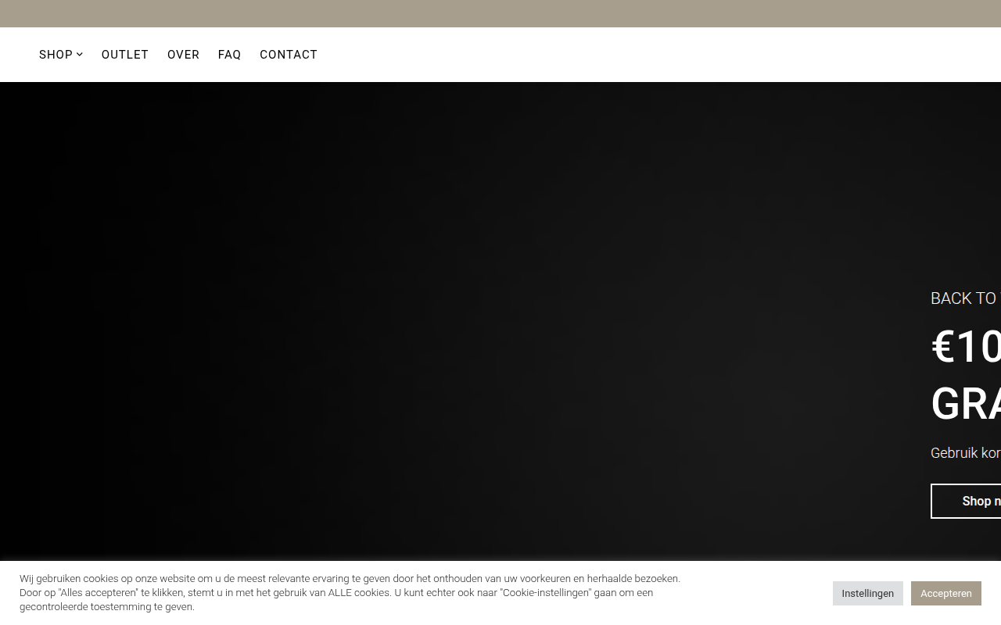Click the Instellingen cookie button
1001x625 pixels.
(x=867, y=594)
